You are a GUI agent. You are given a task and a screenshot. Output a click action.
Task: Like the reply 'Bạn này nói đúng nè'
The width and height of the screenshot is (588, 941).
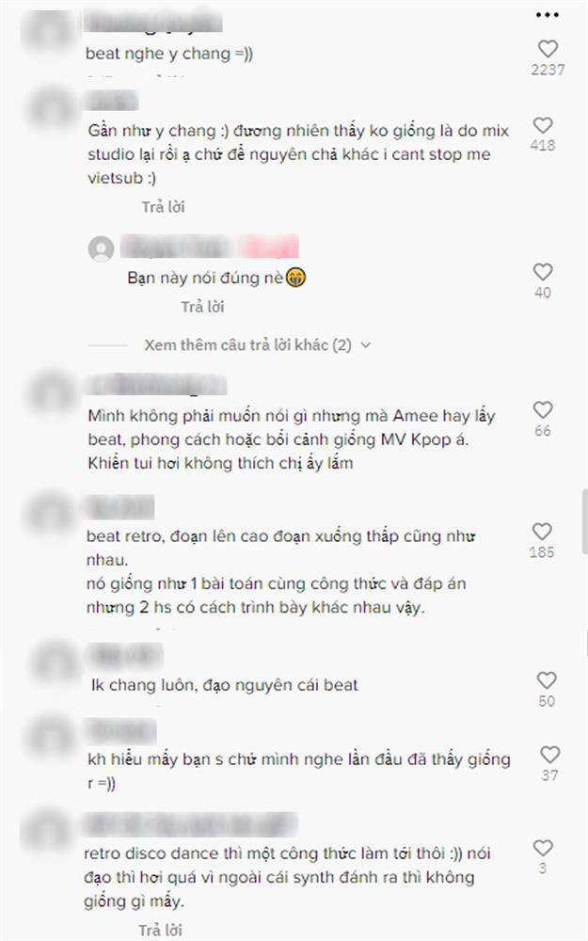[543, 272]
